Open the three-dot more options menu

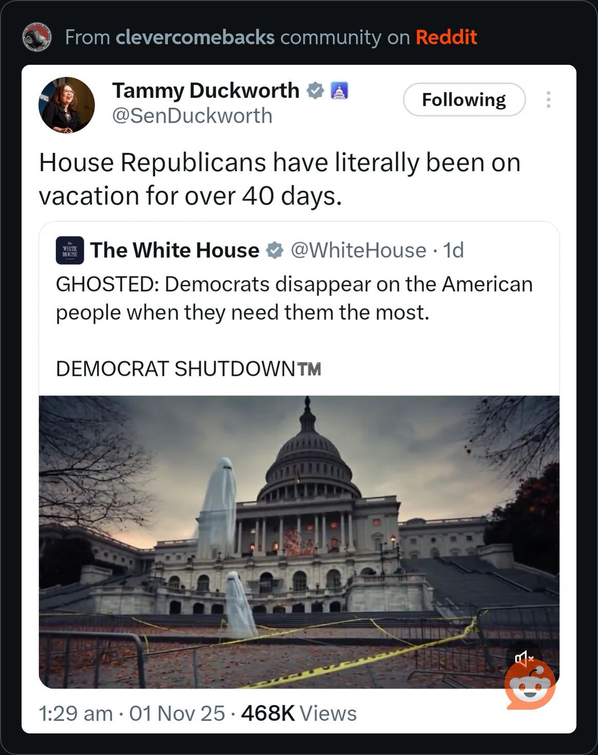pyautogui.click(x=549, y=99)
